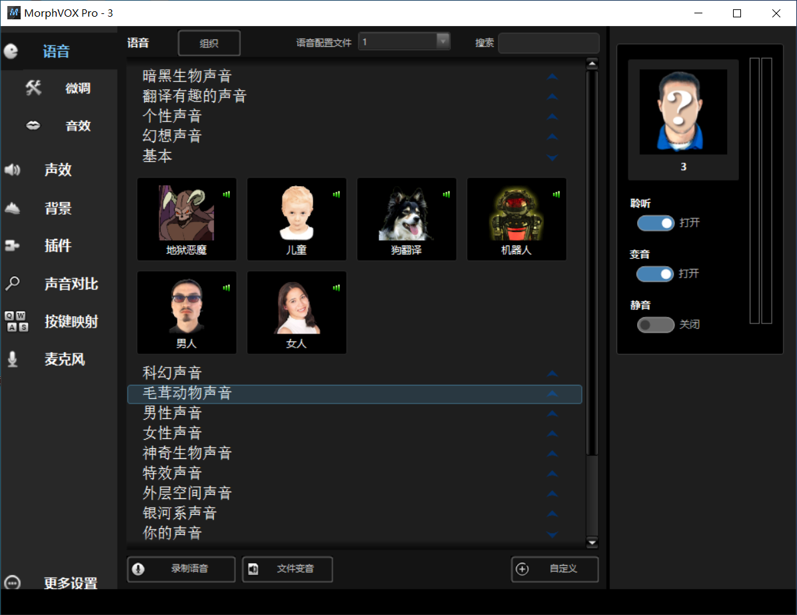
Task: Expand the 特效声音 group chevron
Action: [x=552, y=474]
